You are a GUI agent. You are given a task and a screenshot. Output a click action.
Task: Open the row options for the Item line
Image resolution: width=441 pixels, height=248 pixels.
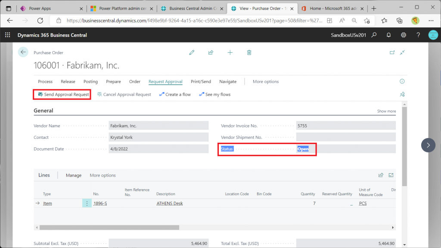pos(87,203)
